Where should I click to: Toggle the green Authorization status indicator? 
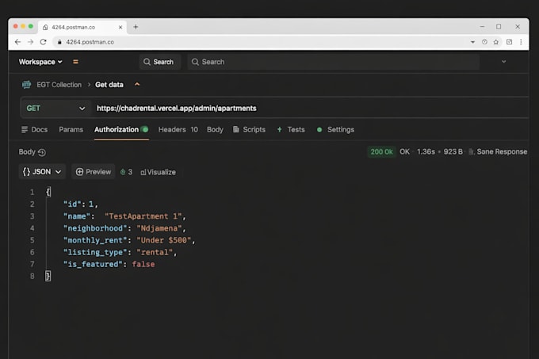tap(145, 129)
